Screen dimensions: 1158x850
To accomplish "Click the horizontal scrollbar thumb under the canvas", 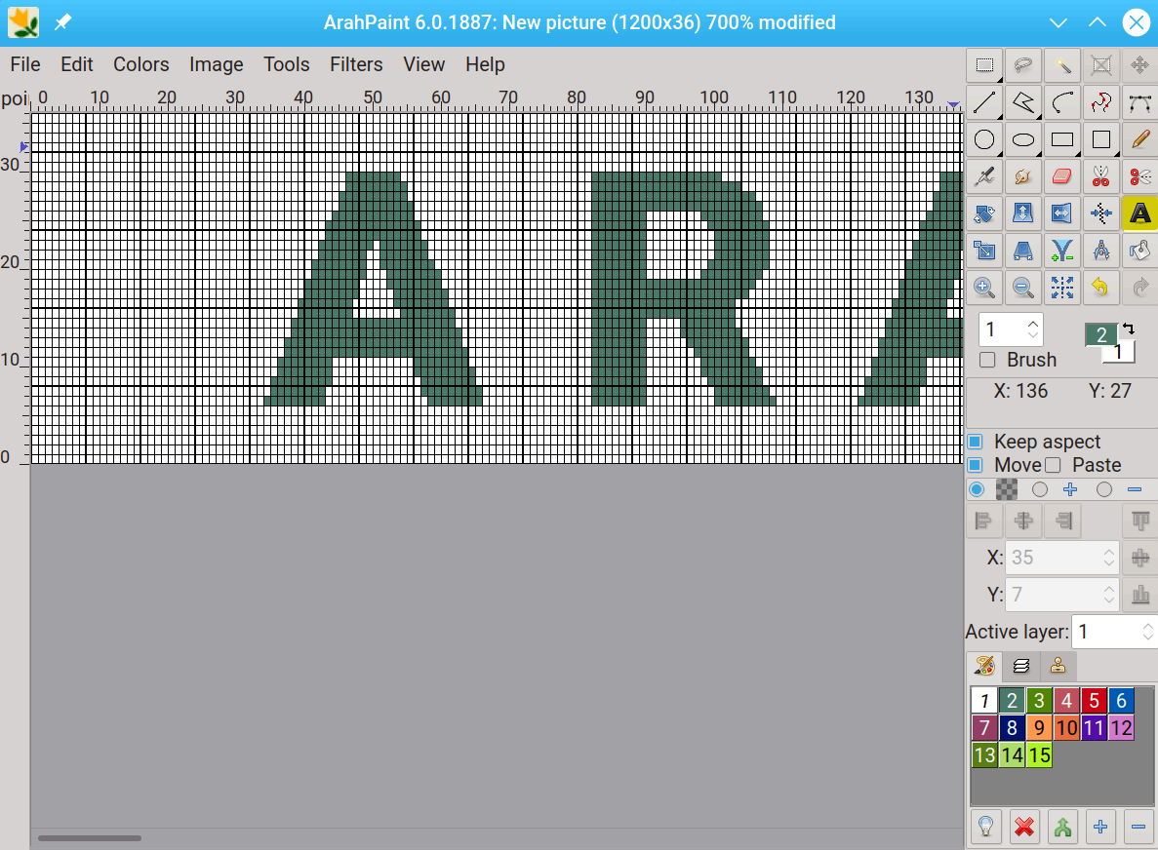I will (x=90, y=838).
